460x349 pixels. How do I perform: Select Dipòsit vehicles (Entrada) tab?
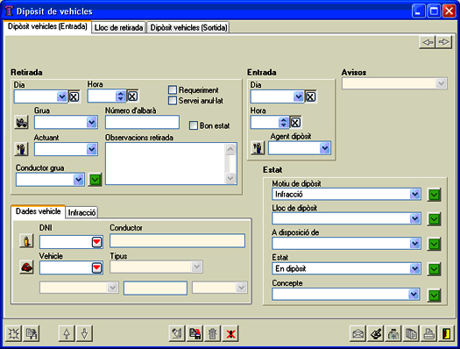[47, 26]
